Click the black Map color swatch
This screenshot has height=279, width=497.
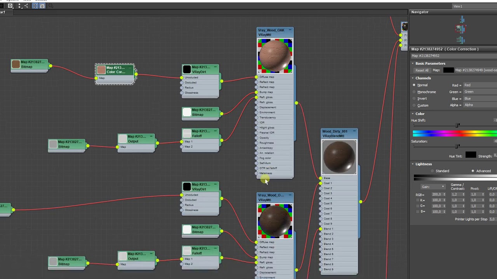click(x=448, y=70)
